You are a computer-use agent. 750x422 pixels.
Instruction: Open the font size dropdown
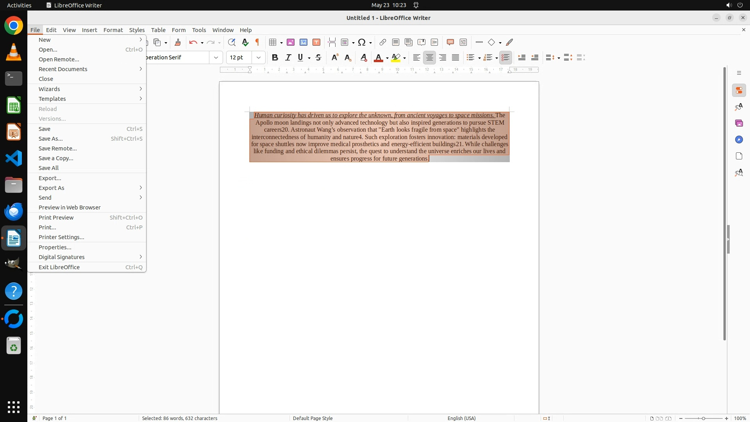point(258,57)
